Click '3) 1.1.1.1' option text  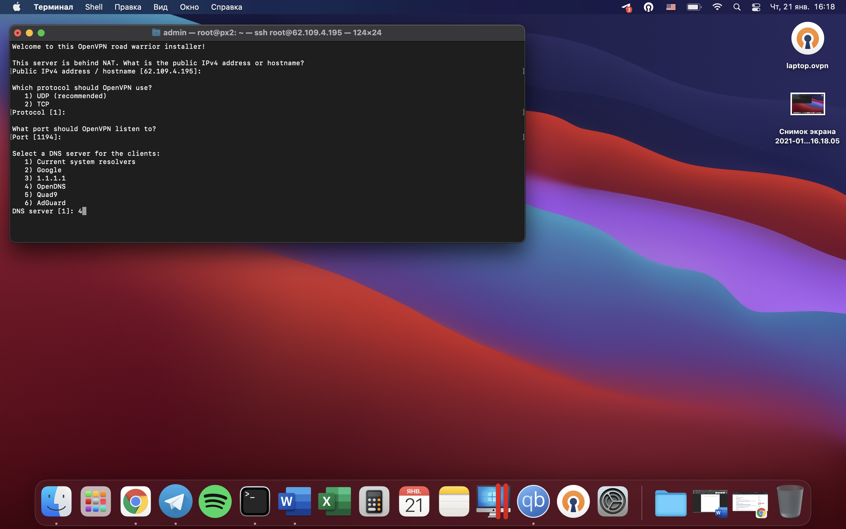[x=45, y=178]
